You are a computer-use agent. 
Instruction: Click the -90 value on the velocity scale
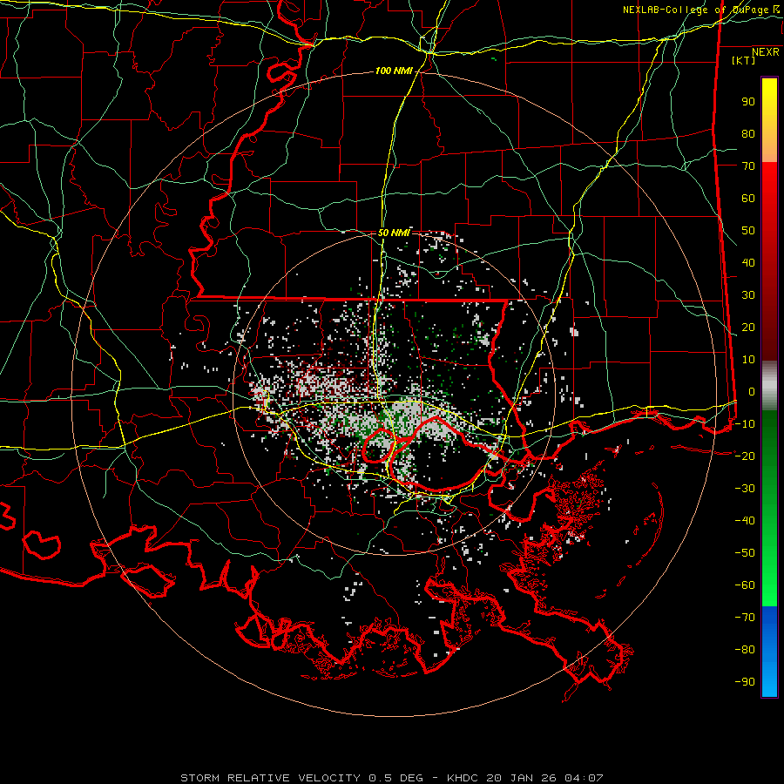pyautogui.click(x=745, y=681)
